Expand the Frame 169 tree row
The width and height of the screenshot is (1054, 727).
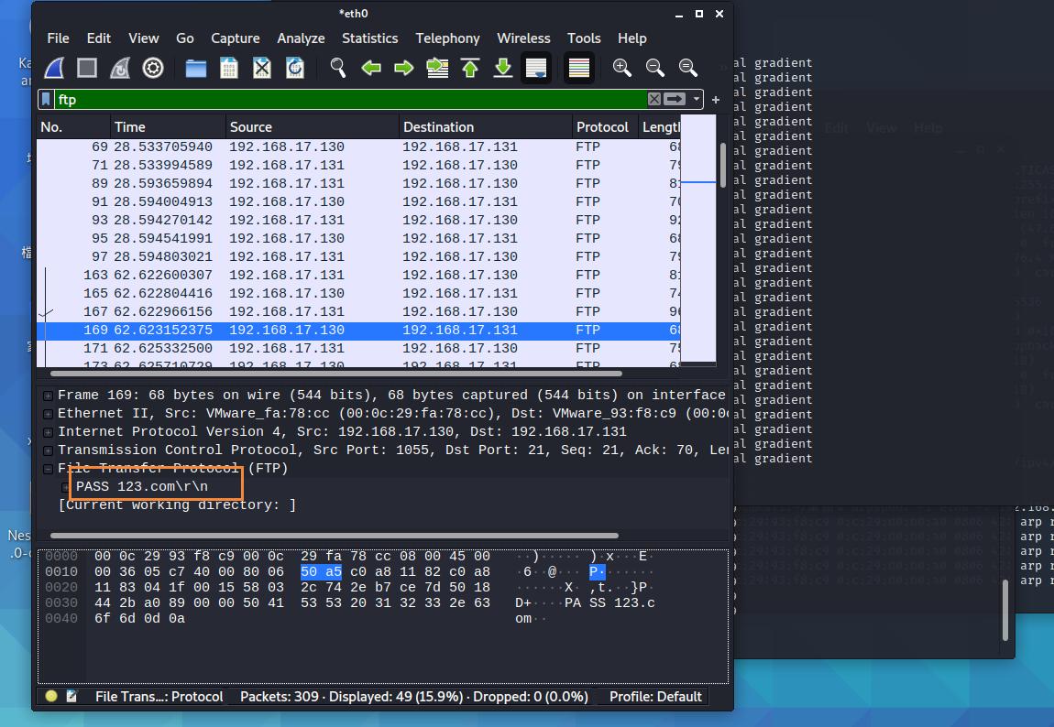[x=48, y=396]
